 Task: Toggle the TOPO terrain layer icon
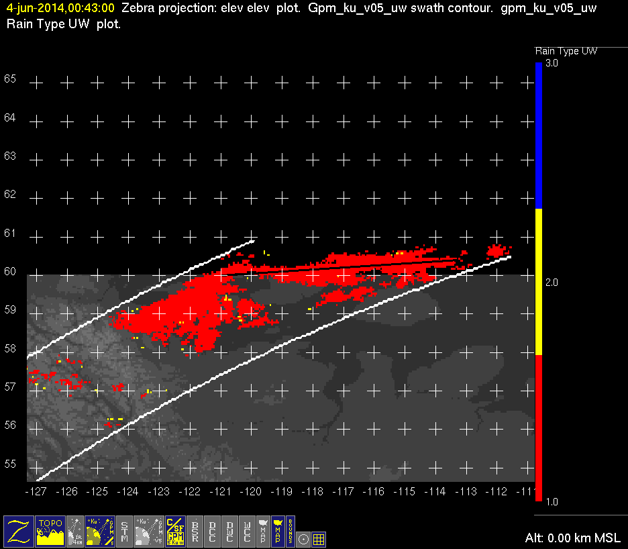[x=50, y=531]
